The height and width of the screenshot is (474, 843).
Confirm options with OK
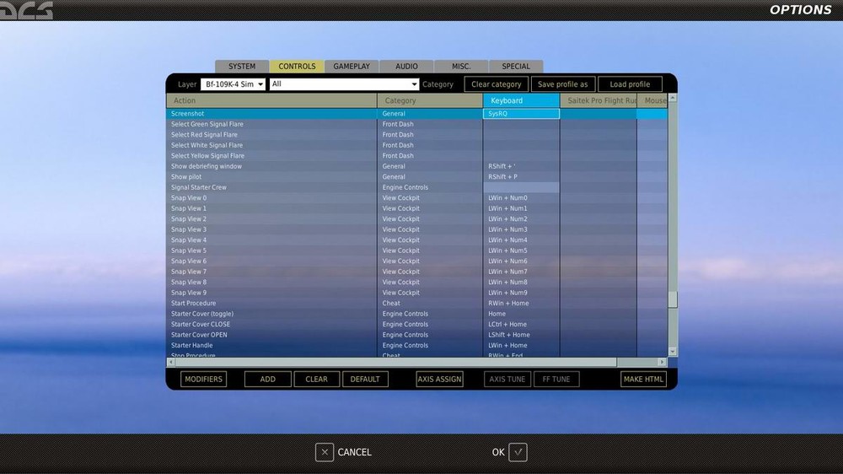pos(509,452)
